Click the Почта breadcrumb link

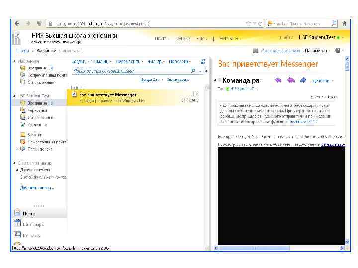click(x=23, y=50)
